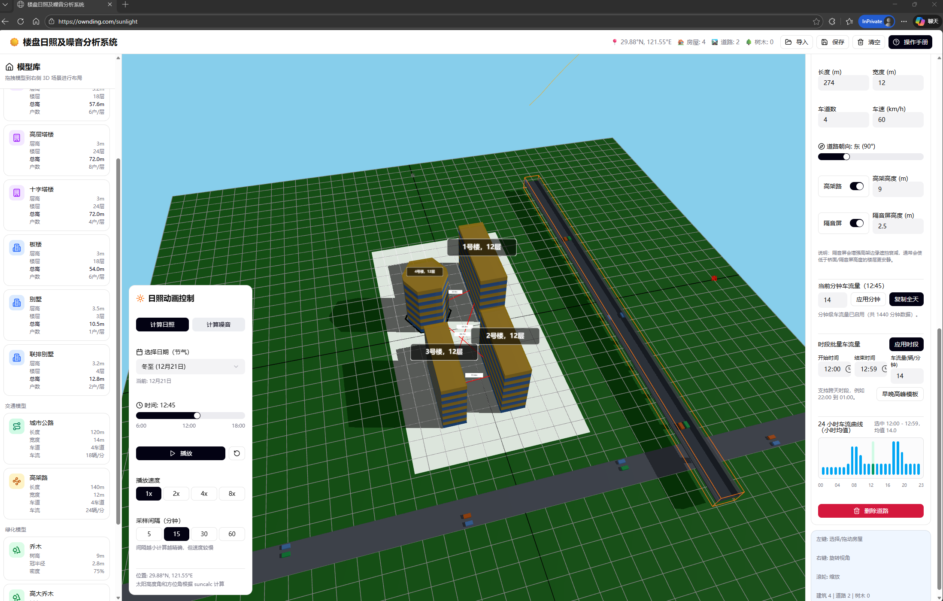Click the 乔木 tree model icon

(x=17, y=550)
